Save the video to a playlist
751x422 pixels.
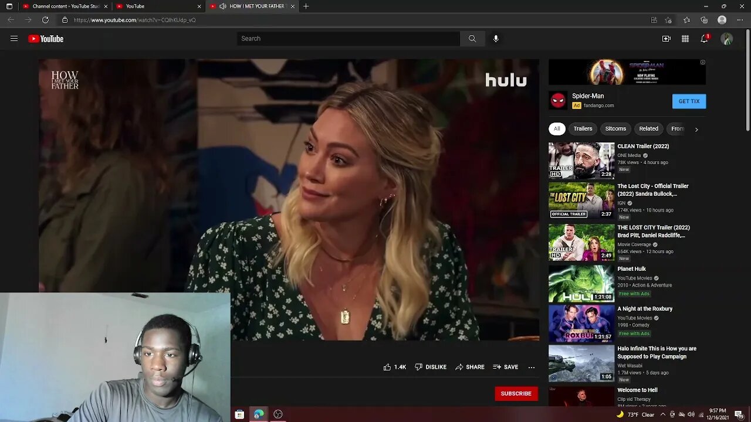point(506,367)
